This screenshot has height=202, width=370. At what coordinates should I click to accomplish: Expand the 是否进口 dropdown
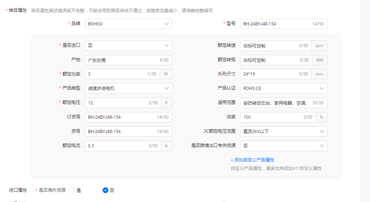128,46
